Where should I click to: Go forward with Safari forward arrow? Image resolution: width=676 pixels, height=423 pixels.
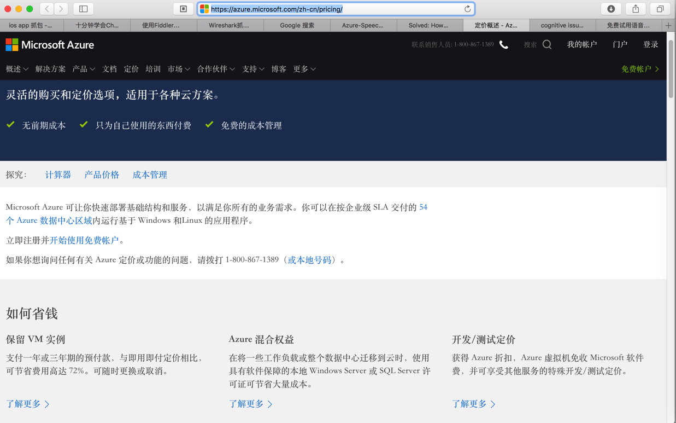click(x=61, y=9)
